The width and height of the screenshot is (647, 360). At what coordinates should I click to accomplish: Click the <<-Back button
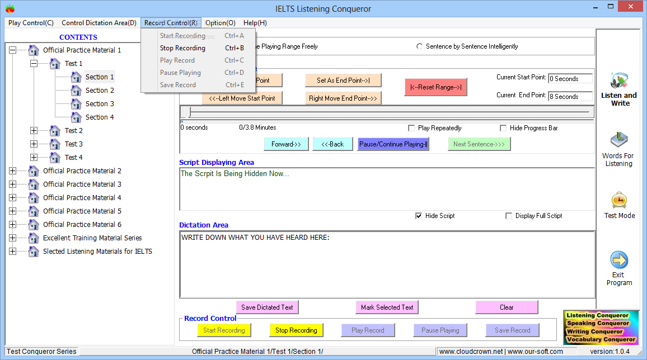pyautogui.click(x=332, y=144)
